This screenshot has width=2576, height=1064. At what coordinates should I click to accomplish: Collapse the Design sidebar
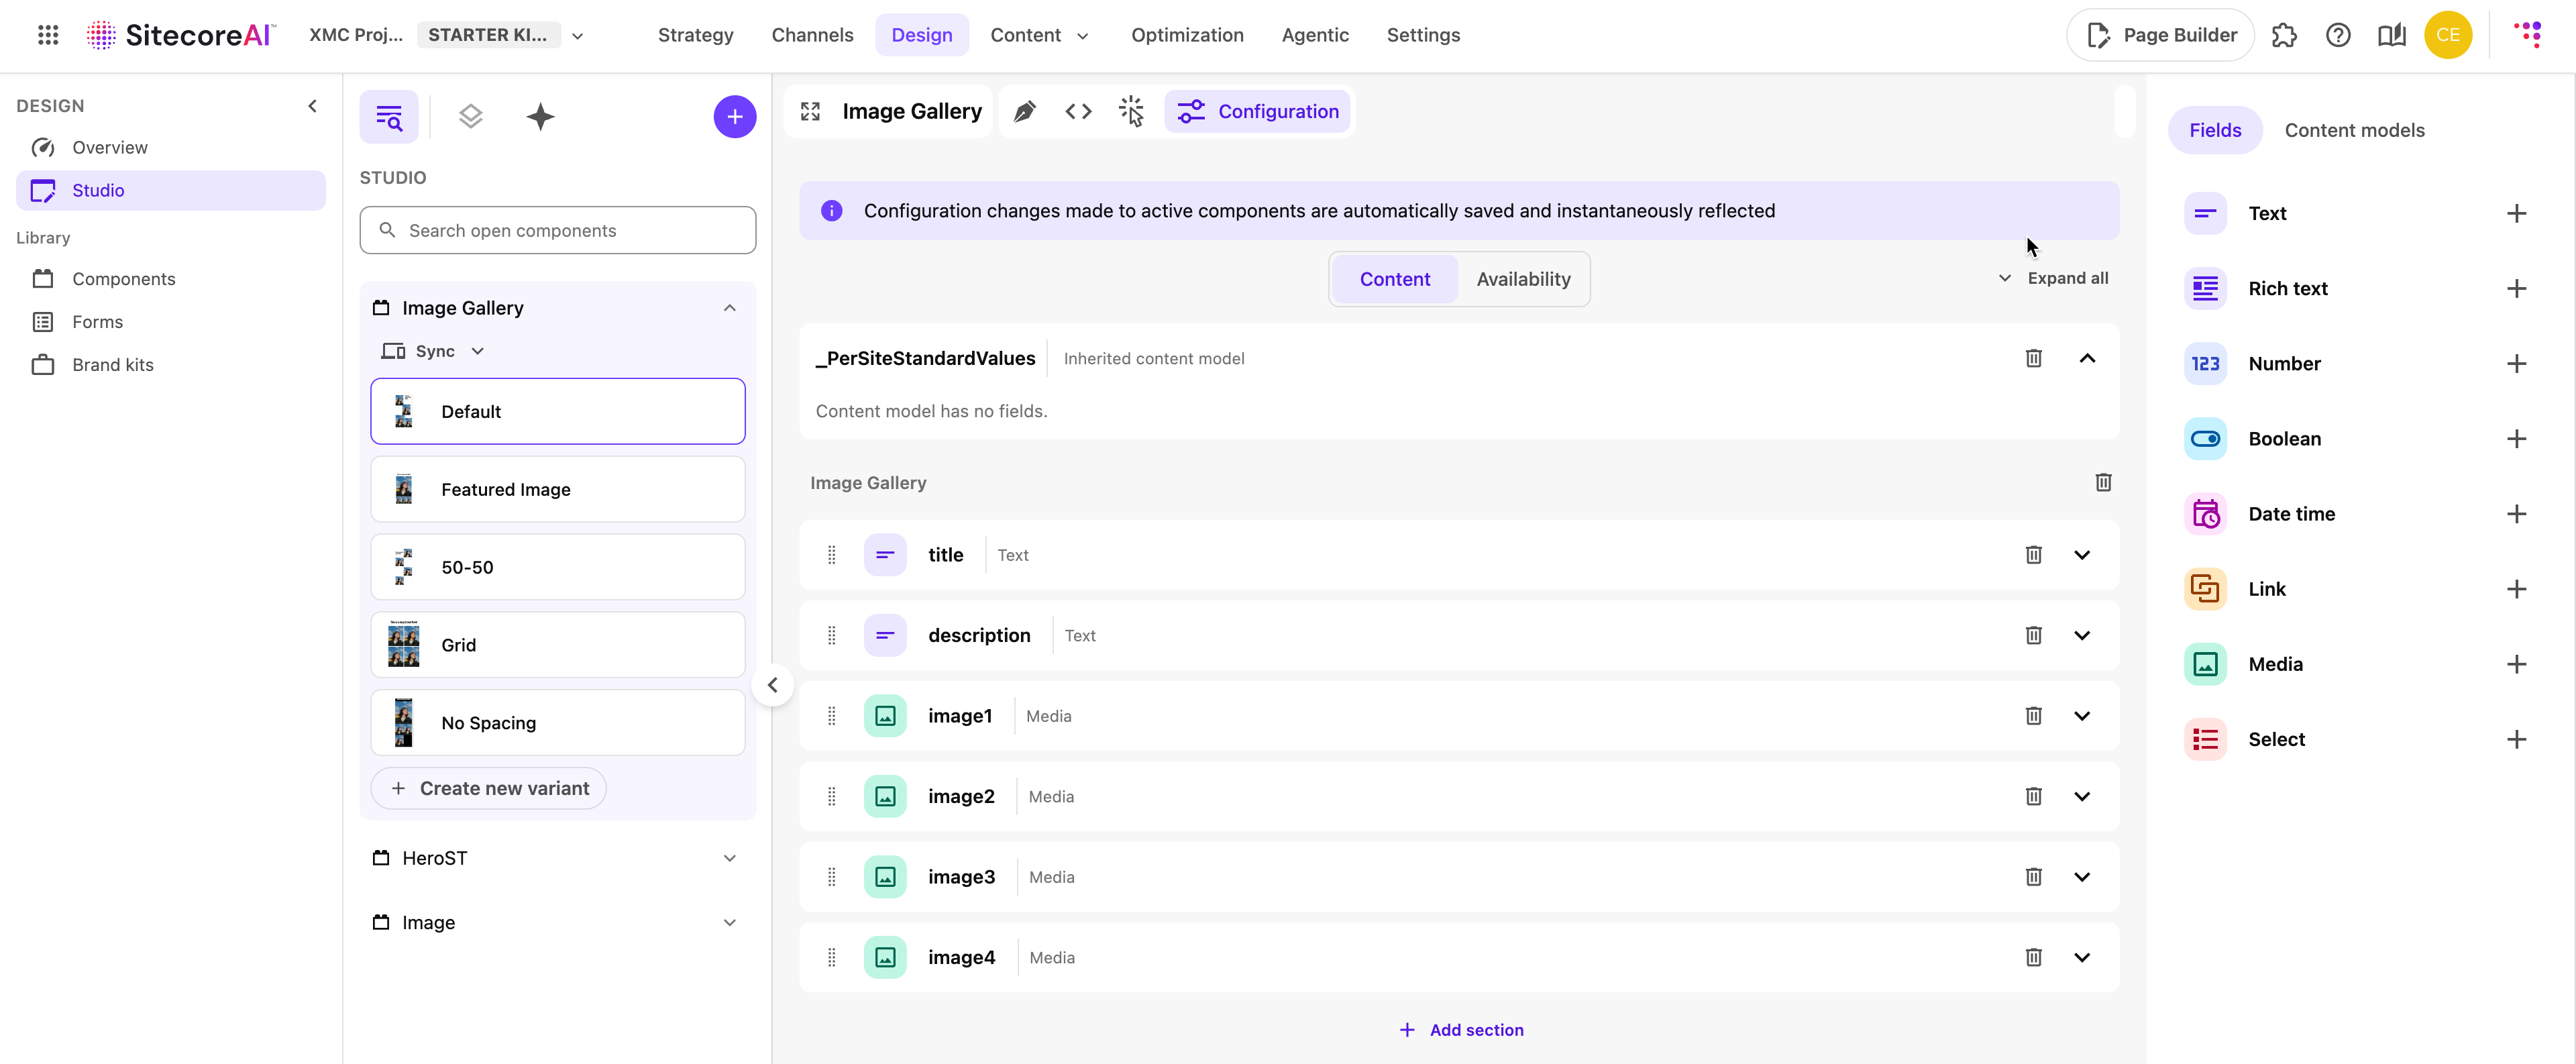[313, 106]
